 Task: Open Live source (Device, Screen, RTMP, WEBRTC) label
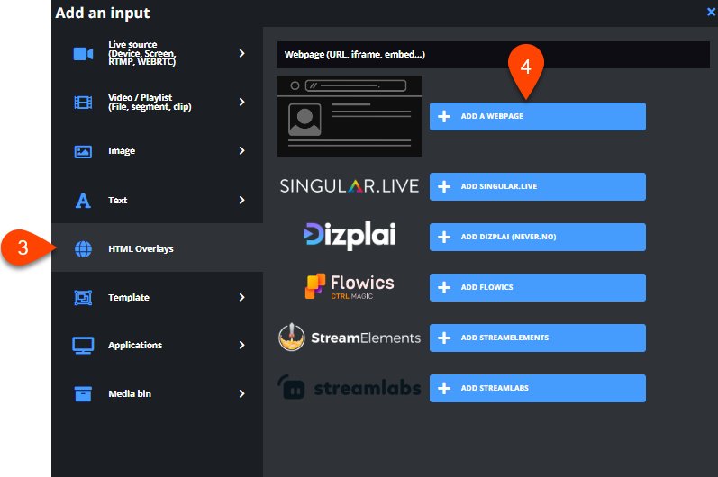[142, 53]
